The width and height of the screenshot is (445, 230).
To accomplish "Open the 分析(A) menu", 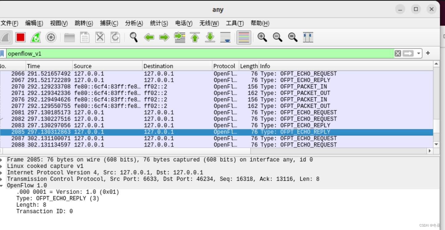I will point(134,23).
